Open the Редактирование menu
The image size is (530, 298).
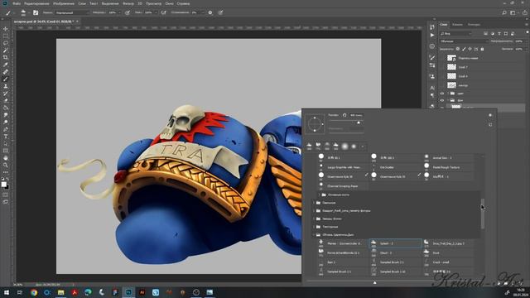[x=36, y=3]
